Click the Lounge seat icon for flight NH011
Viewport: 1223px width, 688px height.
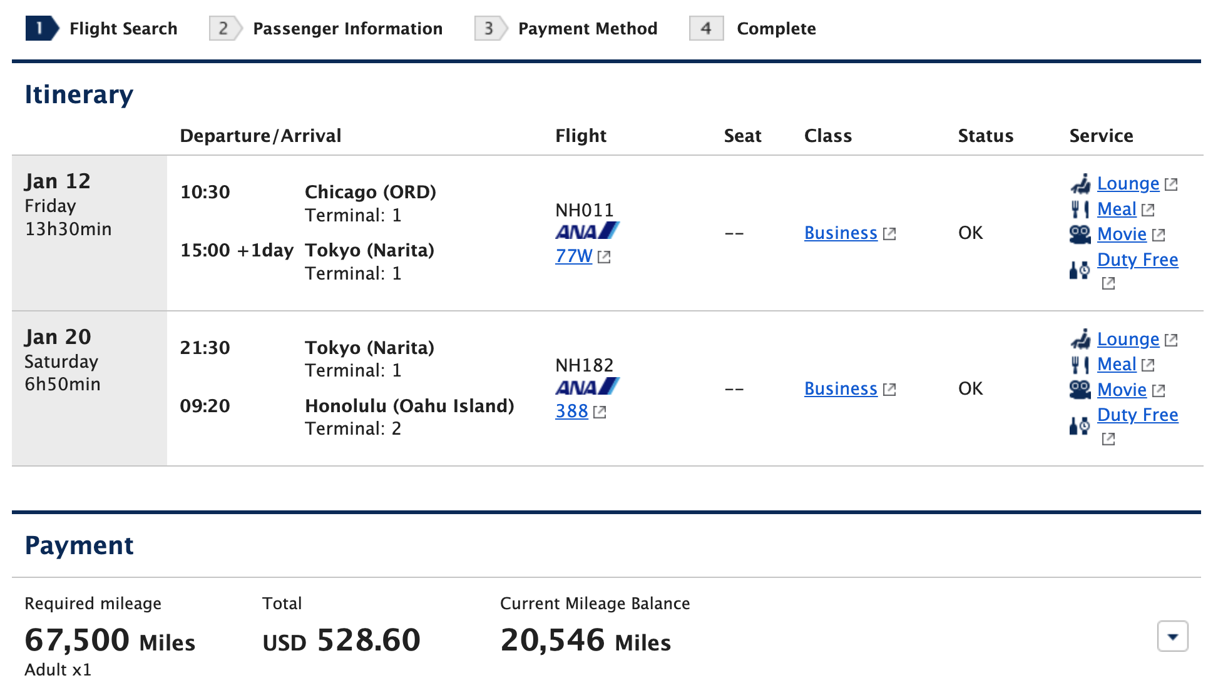(x=1080, y=184)
